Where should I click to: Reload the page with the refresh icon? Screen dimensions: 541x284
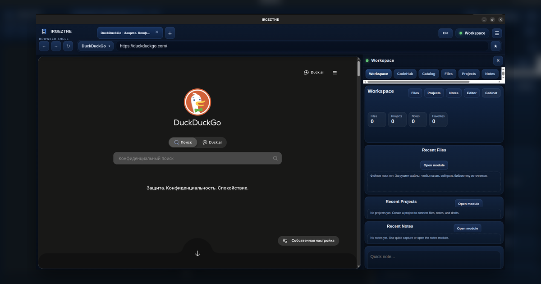(x=68, y=46)
